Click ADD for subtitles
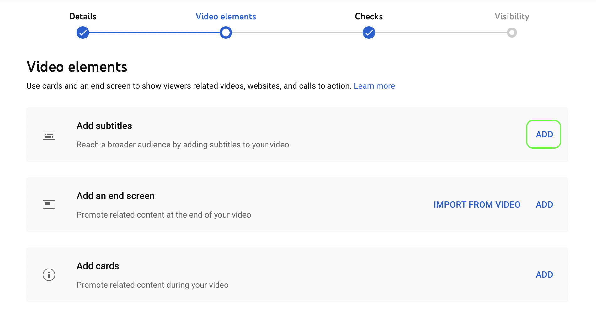The height and width of the screenshot is (323, 596). pos(544,135)
